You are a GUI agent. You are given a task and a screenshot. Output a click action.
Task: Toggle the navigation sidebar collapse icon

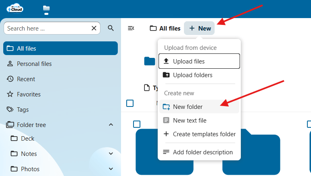click(x=131, y=28)
